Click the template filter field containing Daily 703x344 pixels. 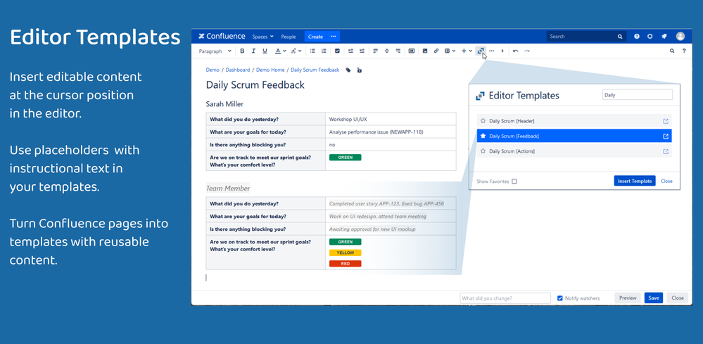pyautogui.click(x=638, y=95)
